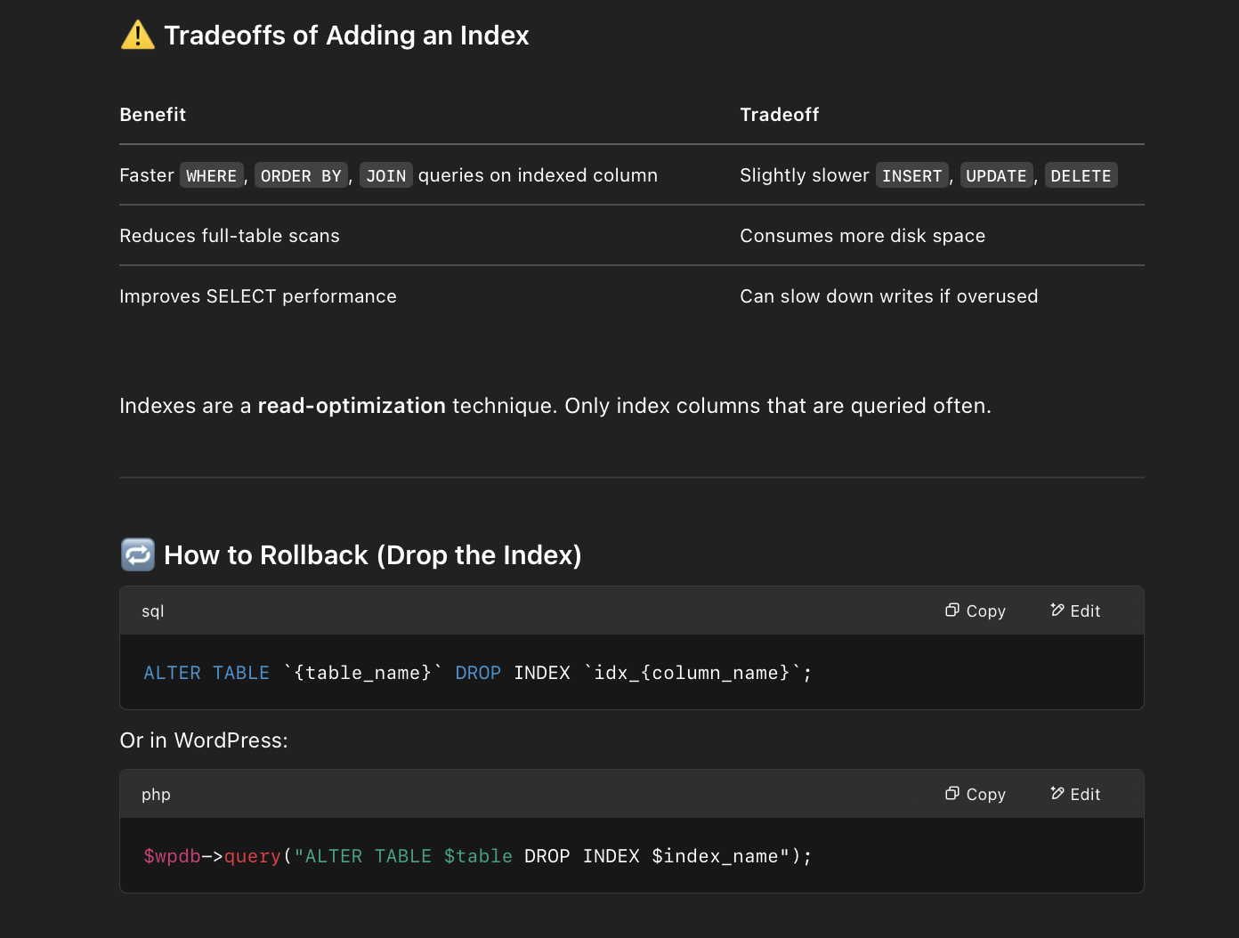Click the repeat arrows icon beside Rollback heading
This screenshot has width=1239, height=938.
tap(138, 554)
